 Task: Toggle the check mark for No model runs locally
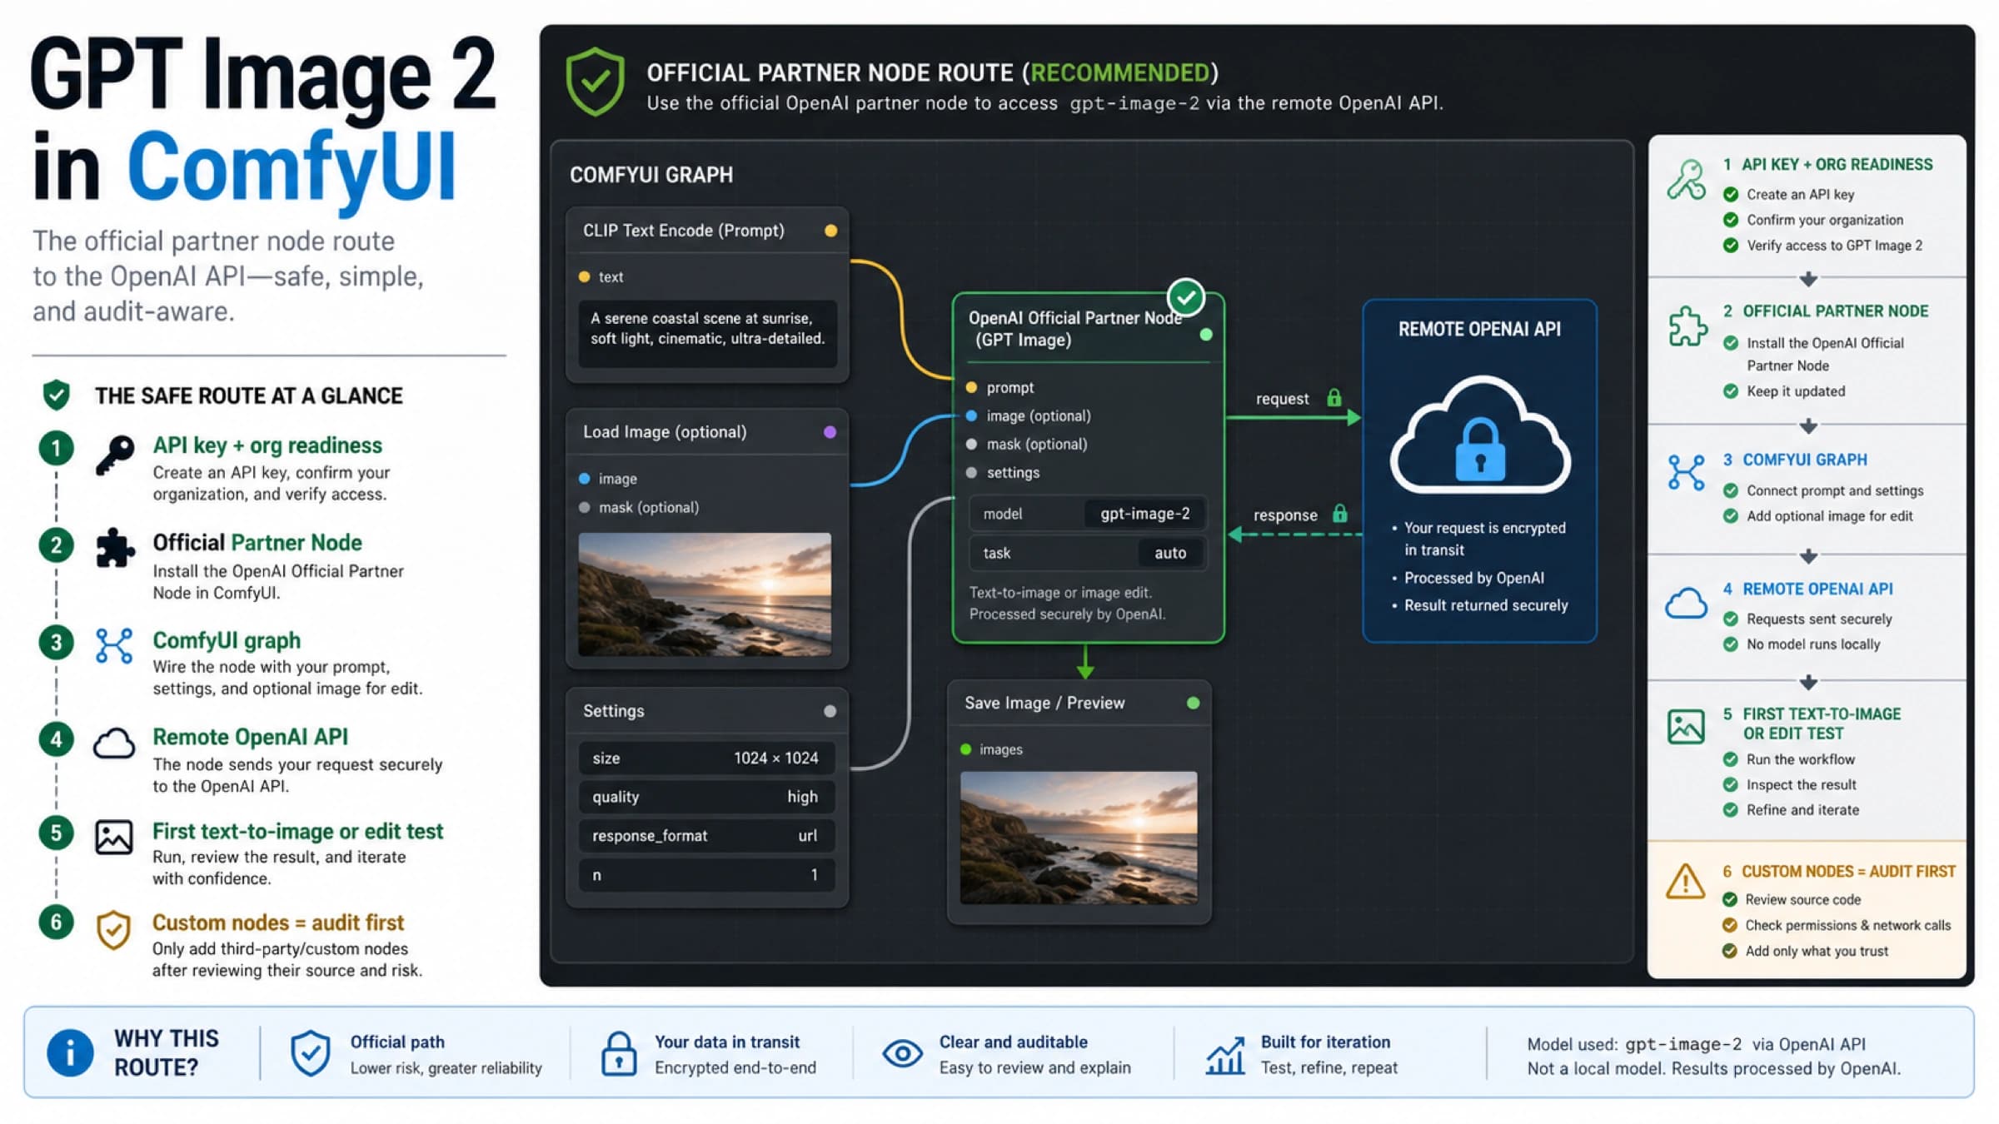[1731, 644]
